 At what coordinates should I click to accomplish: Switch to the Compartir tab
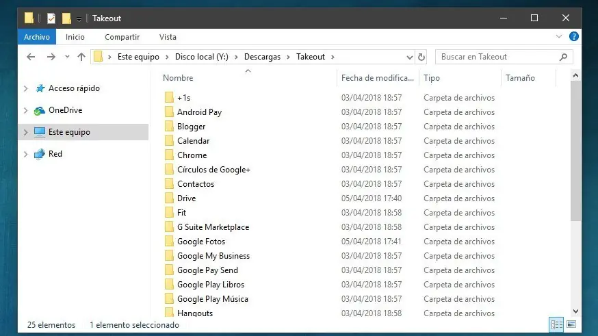tap(122, 37)
